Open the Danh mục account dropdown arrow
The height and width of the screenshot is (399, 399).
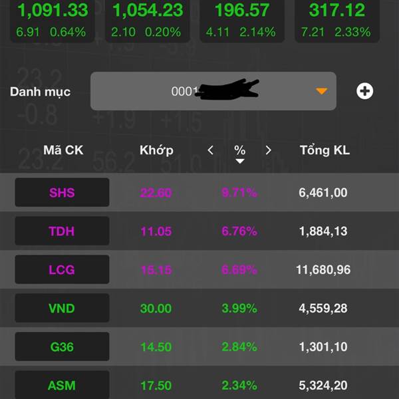321,91
